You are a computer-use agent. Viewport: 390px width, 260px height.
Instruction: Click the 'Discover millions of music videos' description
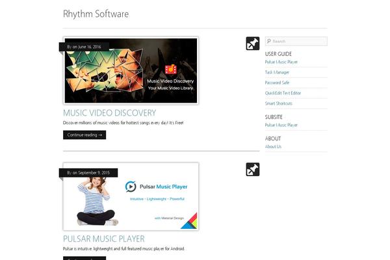pyautogui.click(x=123, y=123)
